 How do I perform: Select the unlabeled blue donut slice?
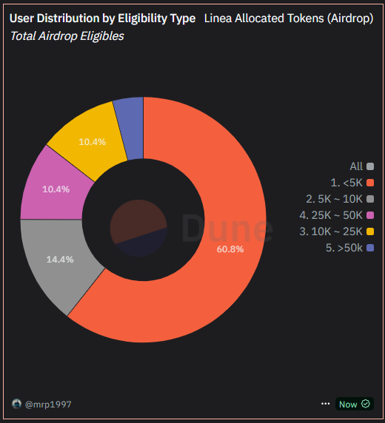(131, 128)
